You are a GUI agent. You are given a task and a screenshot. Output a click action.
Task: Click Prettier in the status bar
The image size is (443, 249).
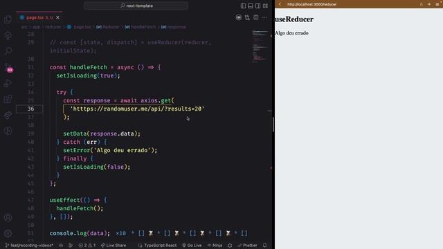pos(248,246)
